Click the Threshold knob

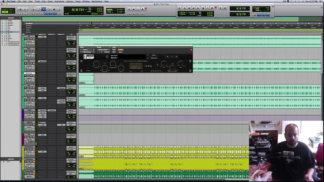coord(112,63)
